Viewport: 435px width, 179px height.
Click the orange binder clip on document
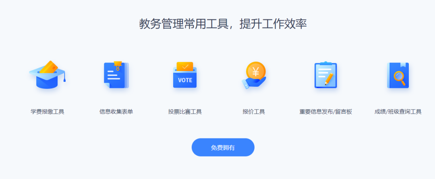click(118, 66)
